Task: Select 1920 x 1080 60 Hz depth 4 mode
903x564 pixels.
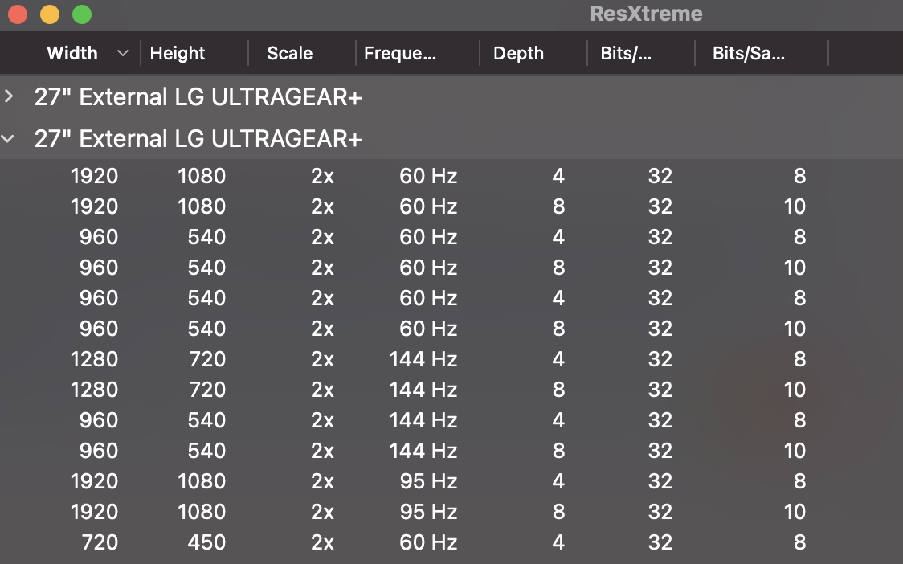Action: (451, 176)
